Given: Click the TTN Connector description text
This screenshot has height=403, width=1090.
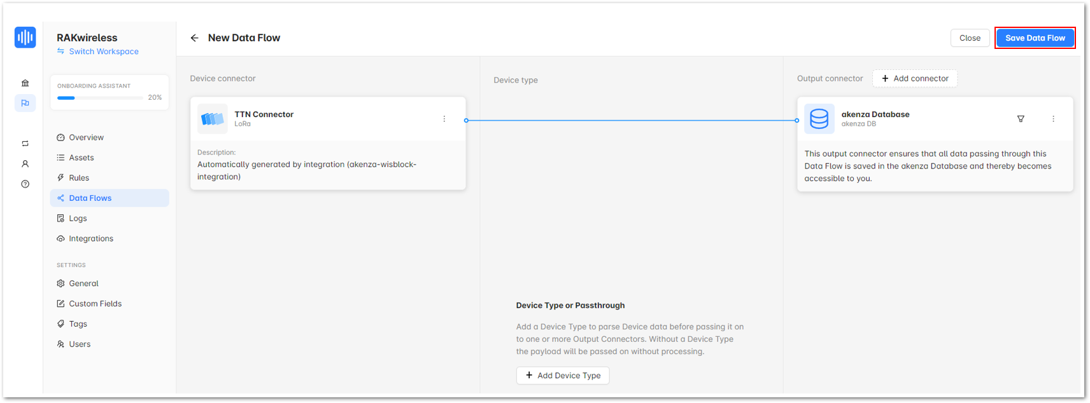Looking at the screenshot, I should (307, 170).
